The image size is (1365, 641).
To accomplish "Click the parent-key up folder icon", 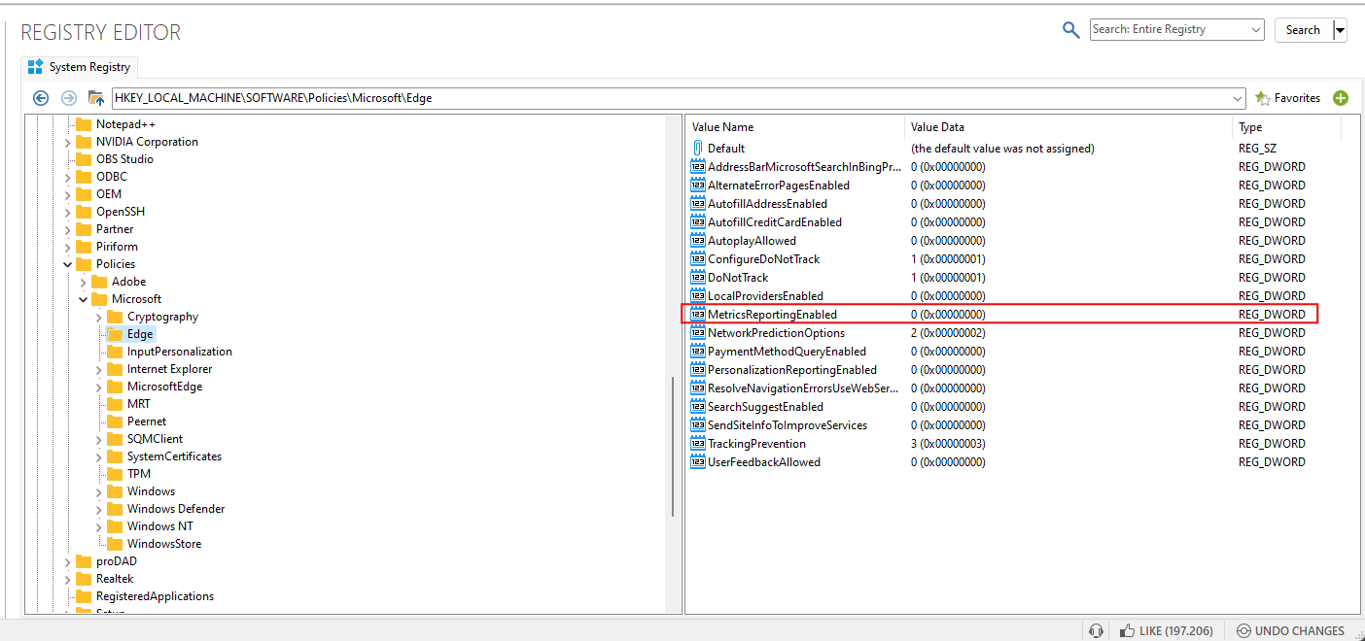I will (96, 98).
